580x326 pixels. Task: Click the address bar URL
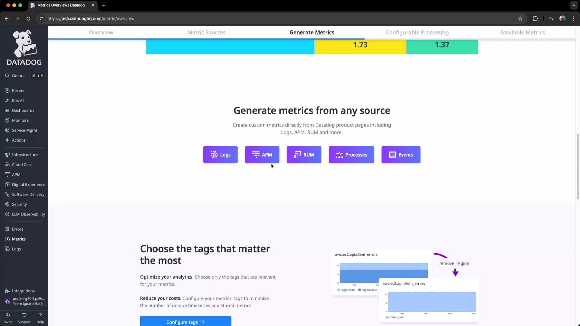[x=91, y=19]
